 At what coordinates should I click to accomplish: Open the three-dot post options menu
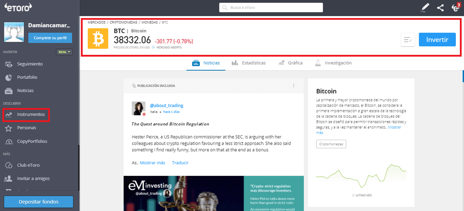tap(294, 86)
